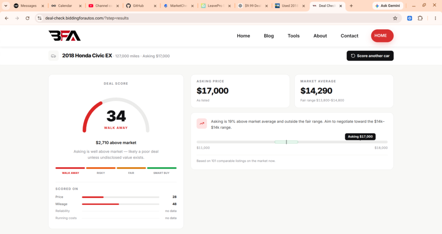Viewport: 442px width, 234px height.
Task: Open a new tab with plus button
Action: (351, 6)
